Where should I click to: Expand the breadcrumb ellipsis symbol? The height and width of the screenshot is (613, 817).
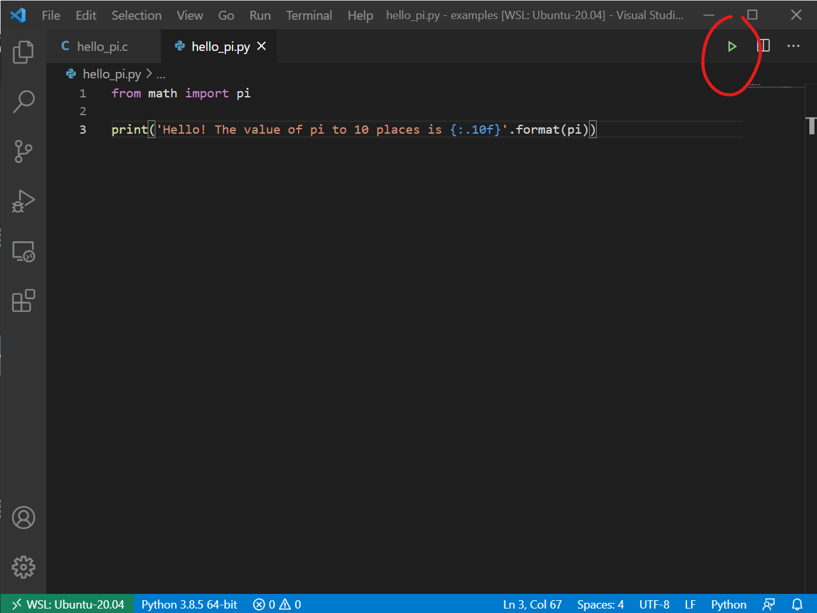tap(161, 74)
